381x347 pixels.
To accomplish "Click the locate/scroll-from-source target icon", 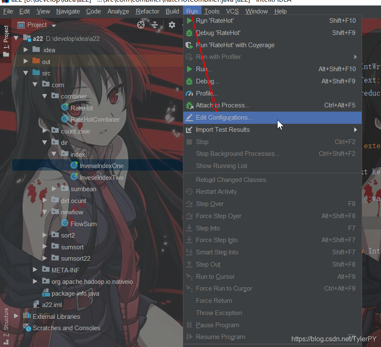I will 141,25.
